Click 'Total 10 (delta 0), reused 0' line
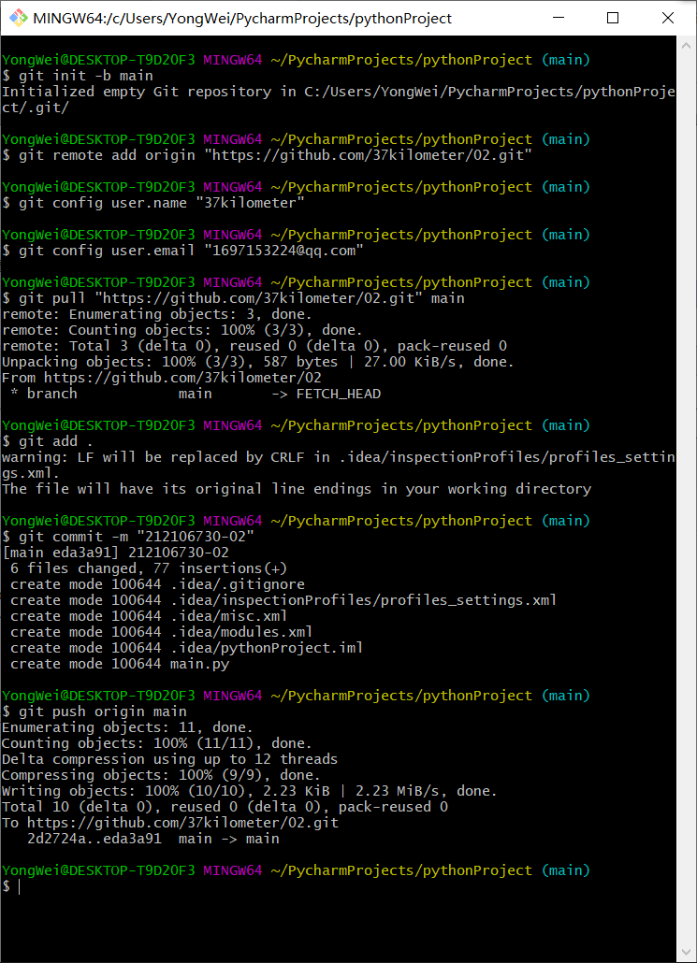Image resolution: width=697 pixels, height=963 pixels. [x=225, y=807]
